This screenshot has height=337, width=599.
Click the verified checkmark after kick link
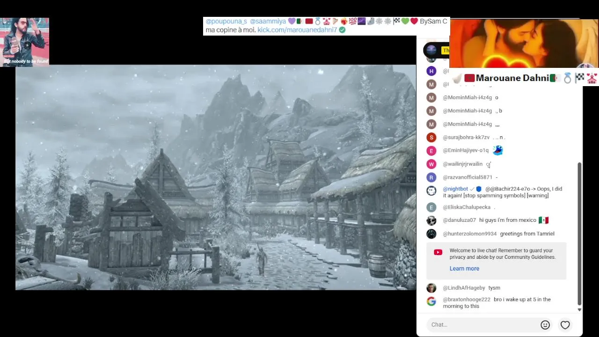point(342,30)
